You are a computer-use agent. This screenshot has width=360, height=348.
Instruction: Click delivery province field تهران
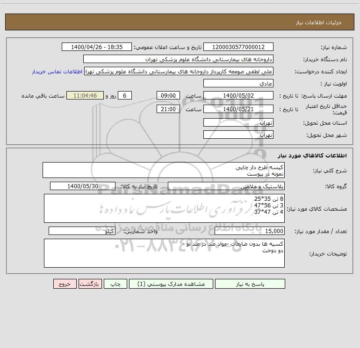(238, 122)
